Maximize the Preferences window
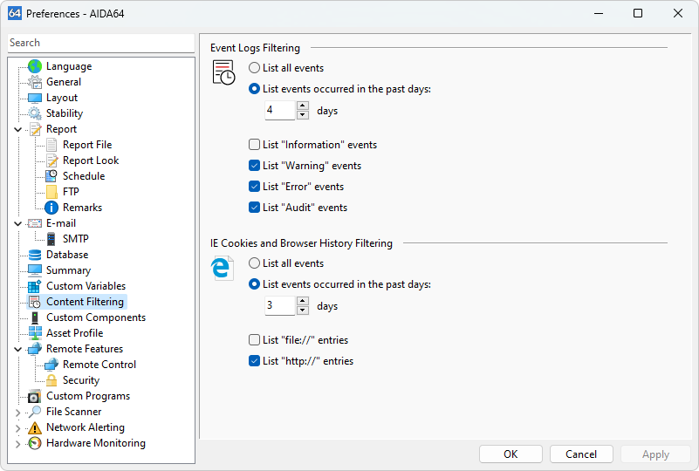This screenshot has height=471, width=699. click(x=638, y=13)
